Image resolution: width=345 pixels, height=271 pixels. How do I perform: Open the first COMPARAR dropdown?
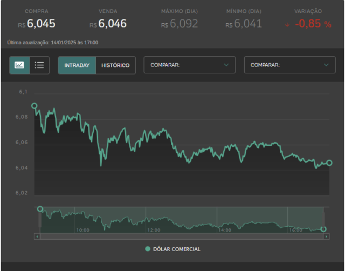(x=189, y=65)
